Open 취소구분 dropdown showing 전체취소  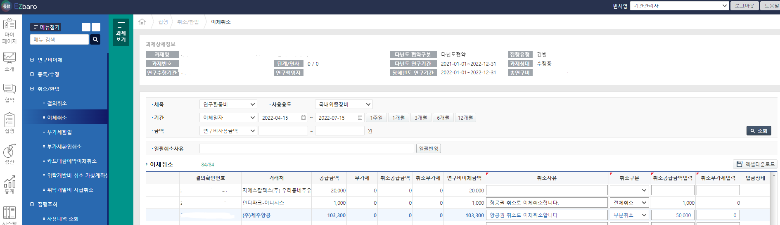pyautogui.click(x=629, y=203)
